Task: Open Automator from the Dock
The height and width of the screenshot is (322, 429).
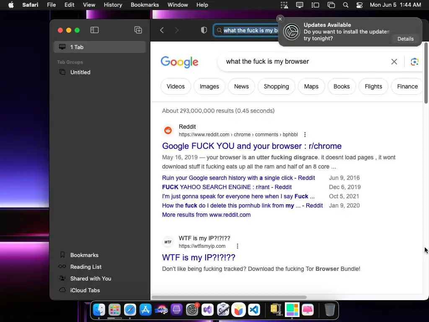Action: [x=223, y=310]
